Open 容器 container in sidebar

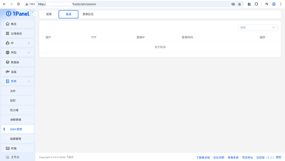(18, 72)
